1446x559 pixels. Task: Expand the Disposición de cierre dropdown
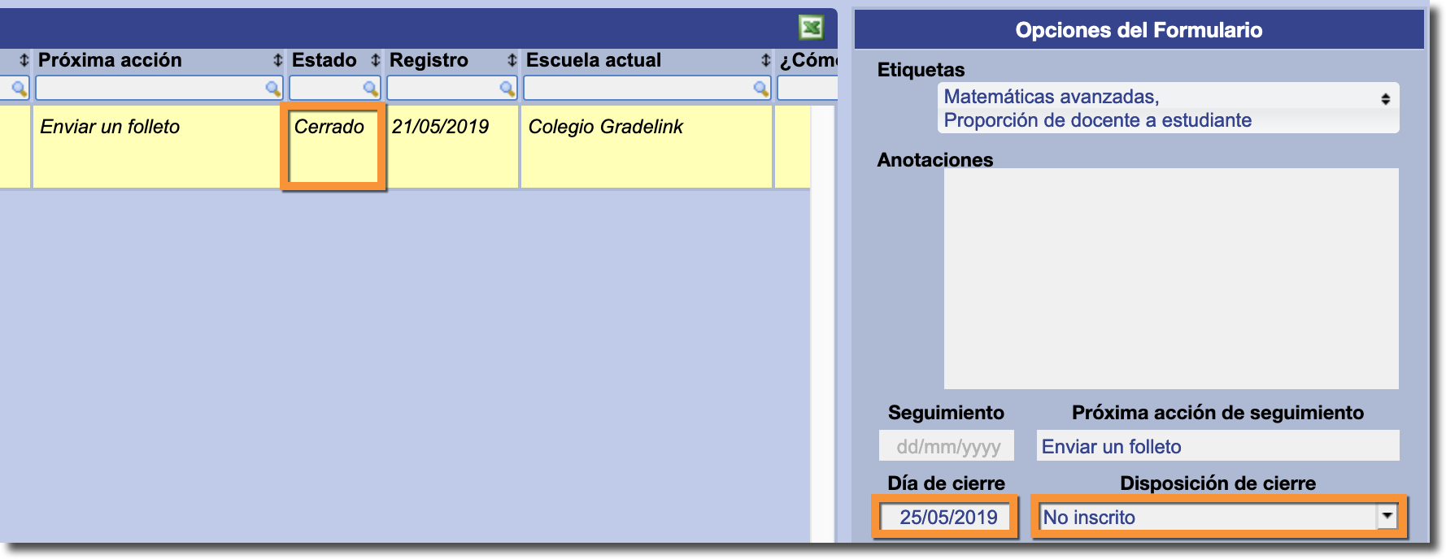coord(1387,516)
